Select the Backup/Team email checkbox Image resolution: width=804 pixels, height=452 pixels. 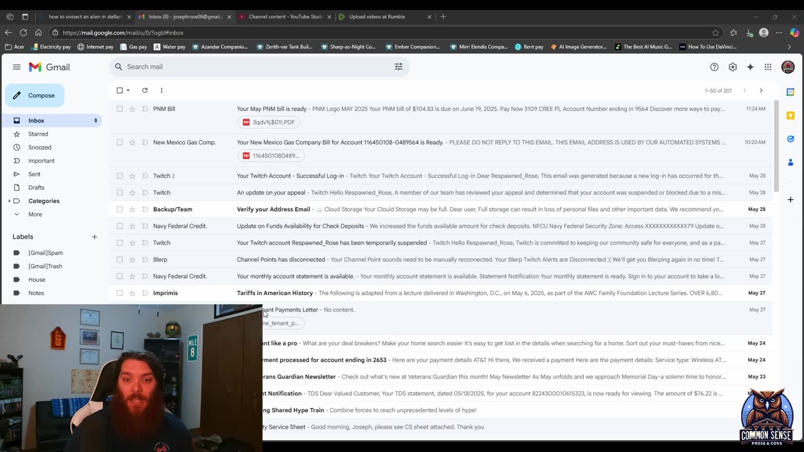pyautogui.click(x=119, y=209)
